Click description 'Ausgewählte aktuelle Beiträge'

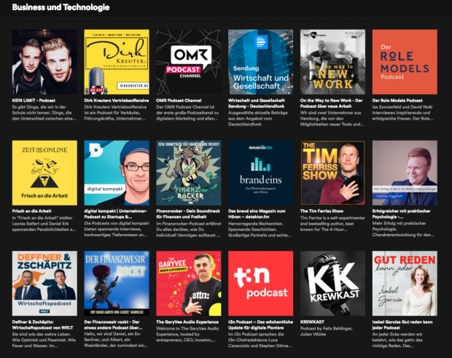click(257, 118)
